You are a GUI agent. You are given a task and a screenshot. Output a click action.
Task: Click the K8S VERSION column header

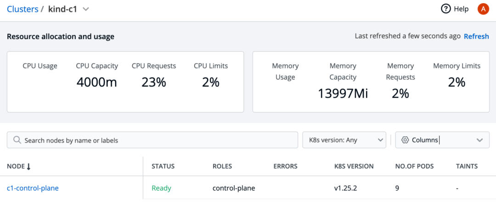[354, 166]
